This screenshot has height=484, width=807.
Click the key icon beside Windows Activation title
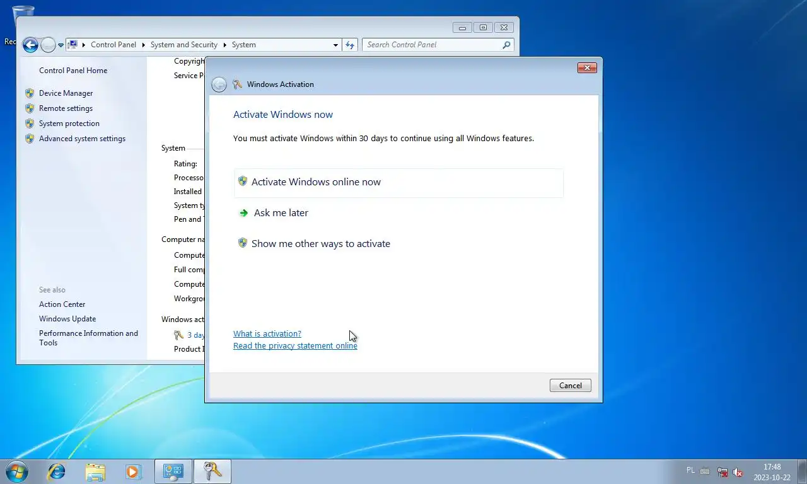(x=238, y=84)
